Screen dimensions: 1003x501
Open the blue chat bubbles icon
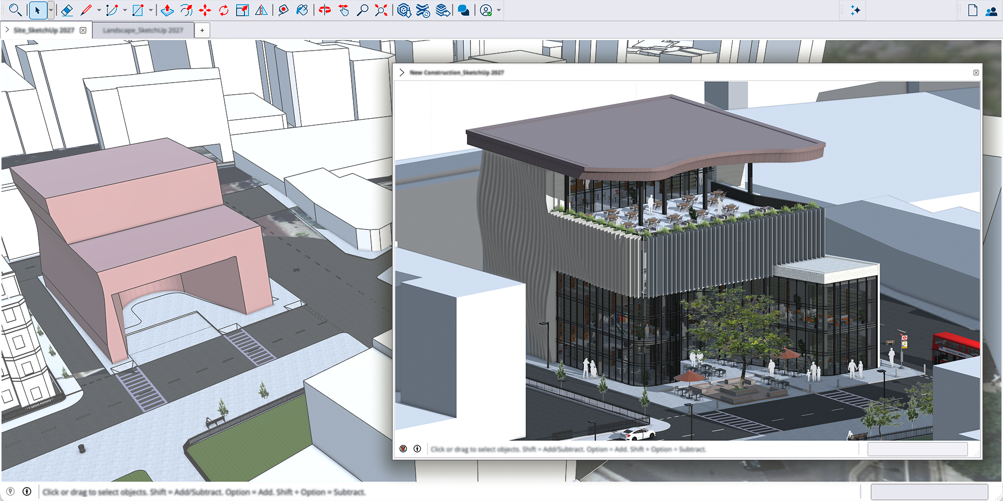point(464,10)
